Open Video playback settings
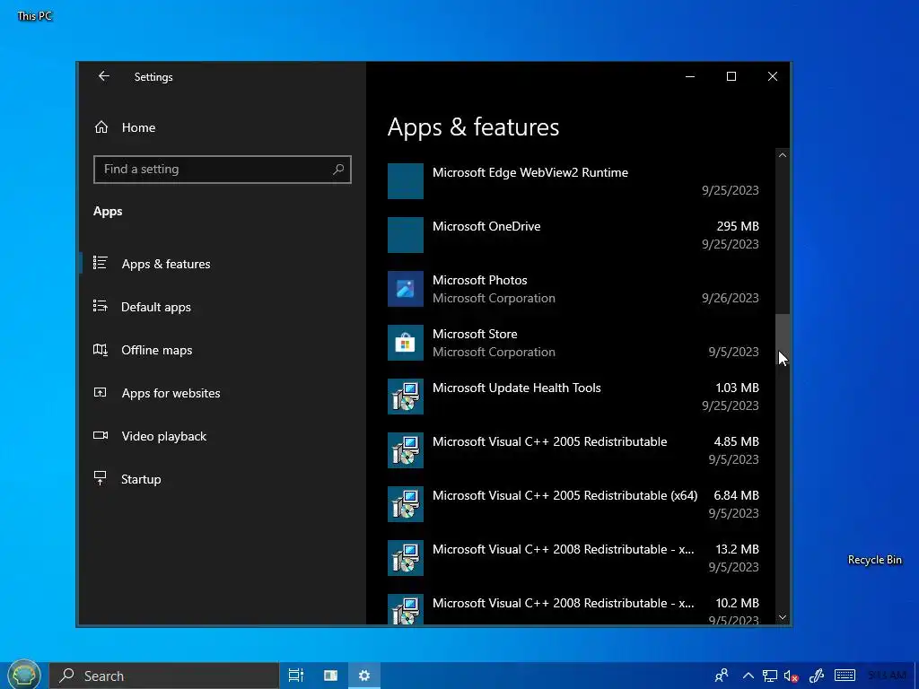The height and width of the screenshot is (689, 919). pos(222,436)
